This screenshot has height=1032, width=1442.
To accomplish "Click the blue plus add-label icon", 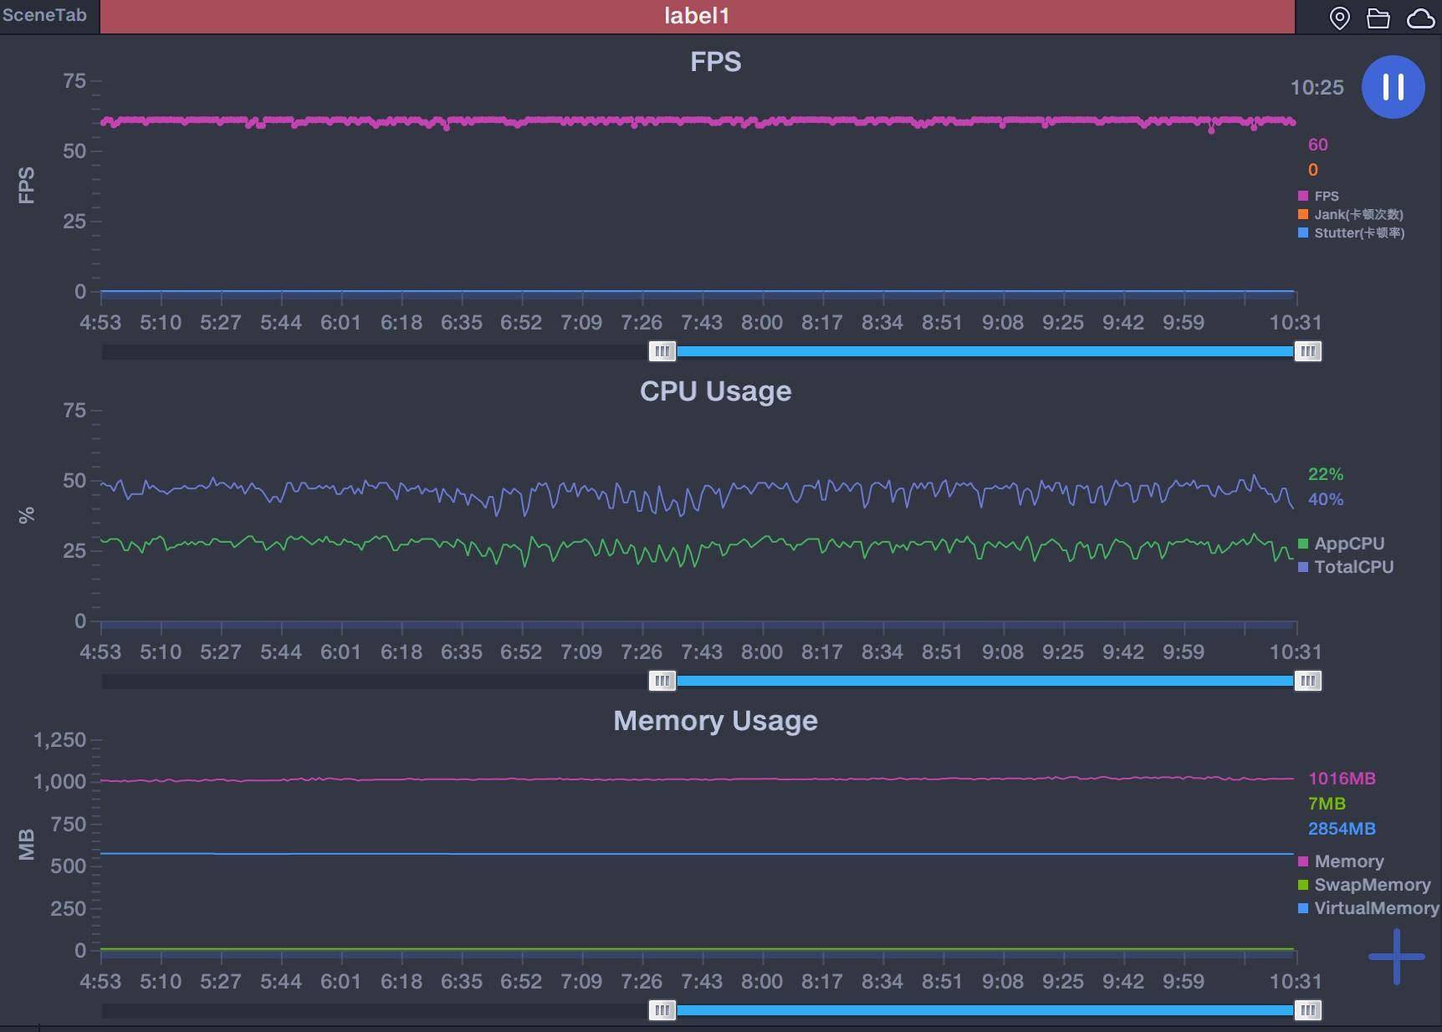I will [1396, 957].
